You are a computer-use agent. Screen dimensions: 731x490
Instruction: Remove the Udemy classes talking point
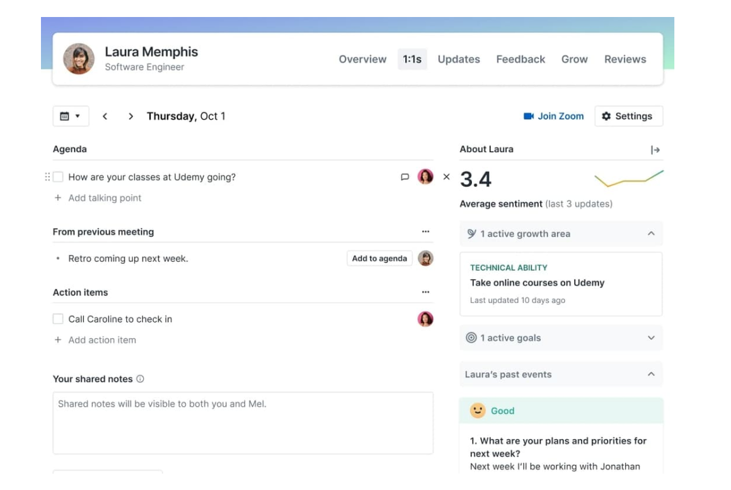point(447,177)
